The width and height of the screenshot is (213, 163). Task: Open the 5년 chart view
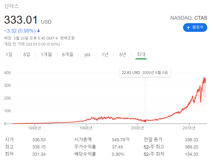pos(122,55)
